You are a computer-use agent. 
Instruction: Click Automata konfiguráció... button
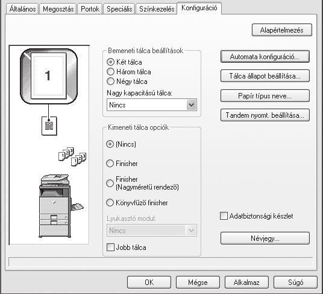(265, 57)
